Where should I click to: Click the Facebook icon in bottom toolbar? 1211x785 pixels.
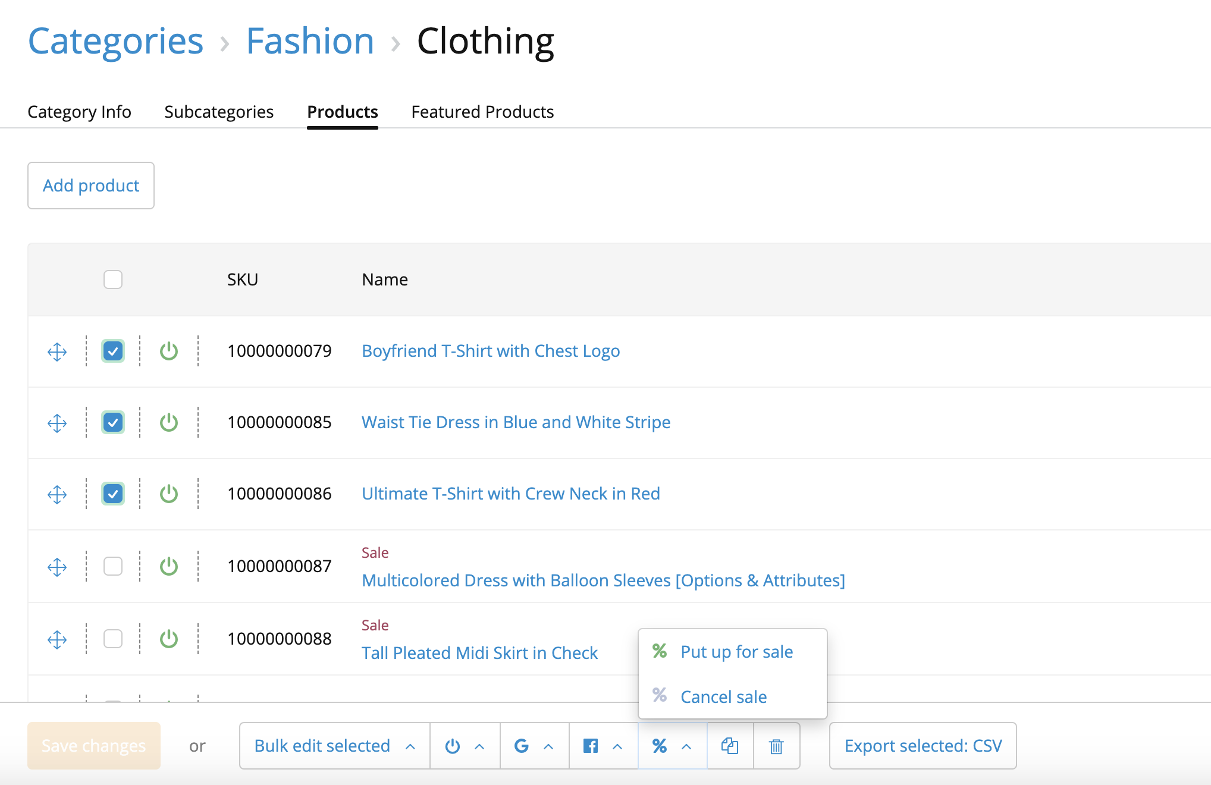[591, 746]
